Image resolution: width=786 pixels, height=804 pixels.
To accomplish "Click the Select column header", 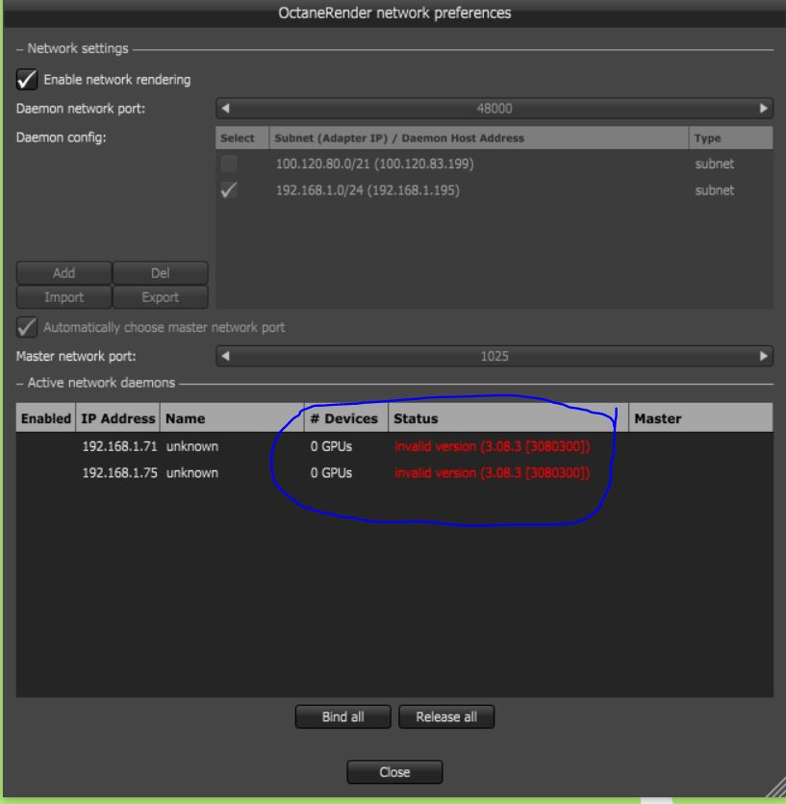I will click(x=242, y=138).
